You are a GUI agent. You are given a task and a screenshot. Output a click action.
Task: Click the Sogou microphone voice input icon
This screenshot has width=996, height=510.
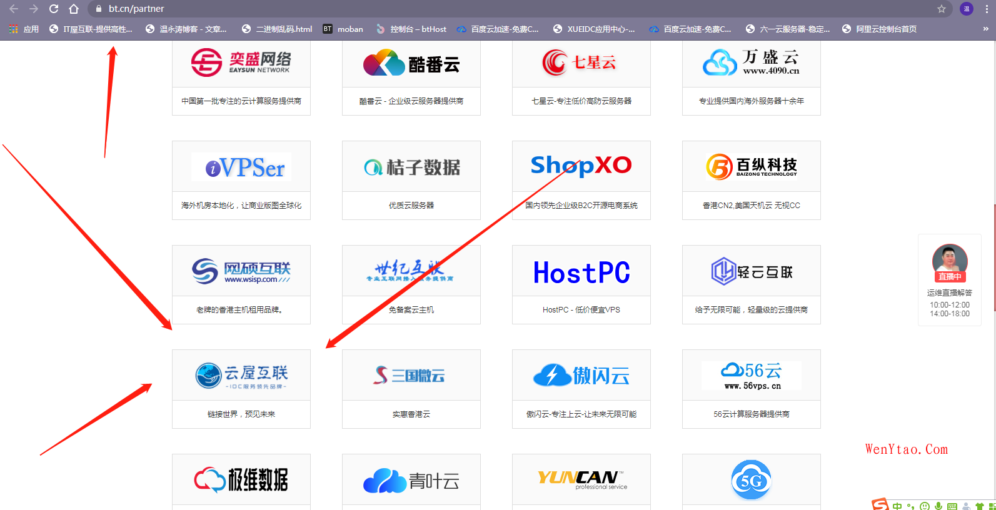(x=938, y=506)
